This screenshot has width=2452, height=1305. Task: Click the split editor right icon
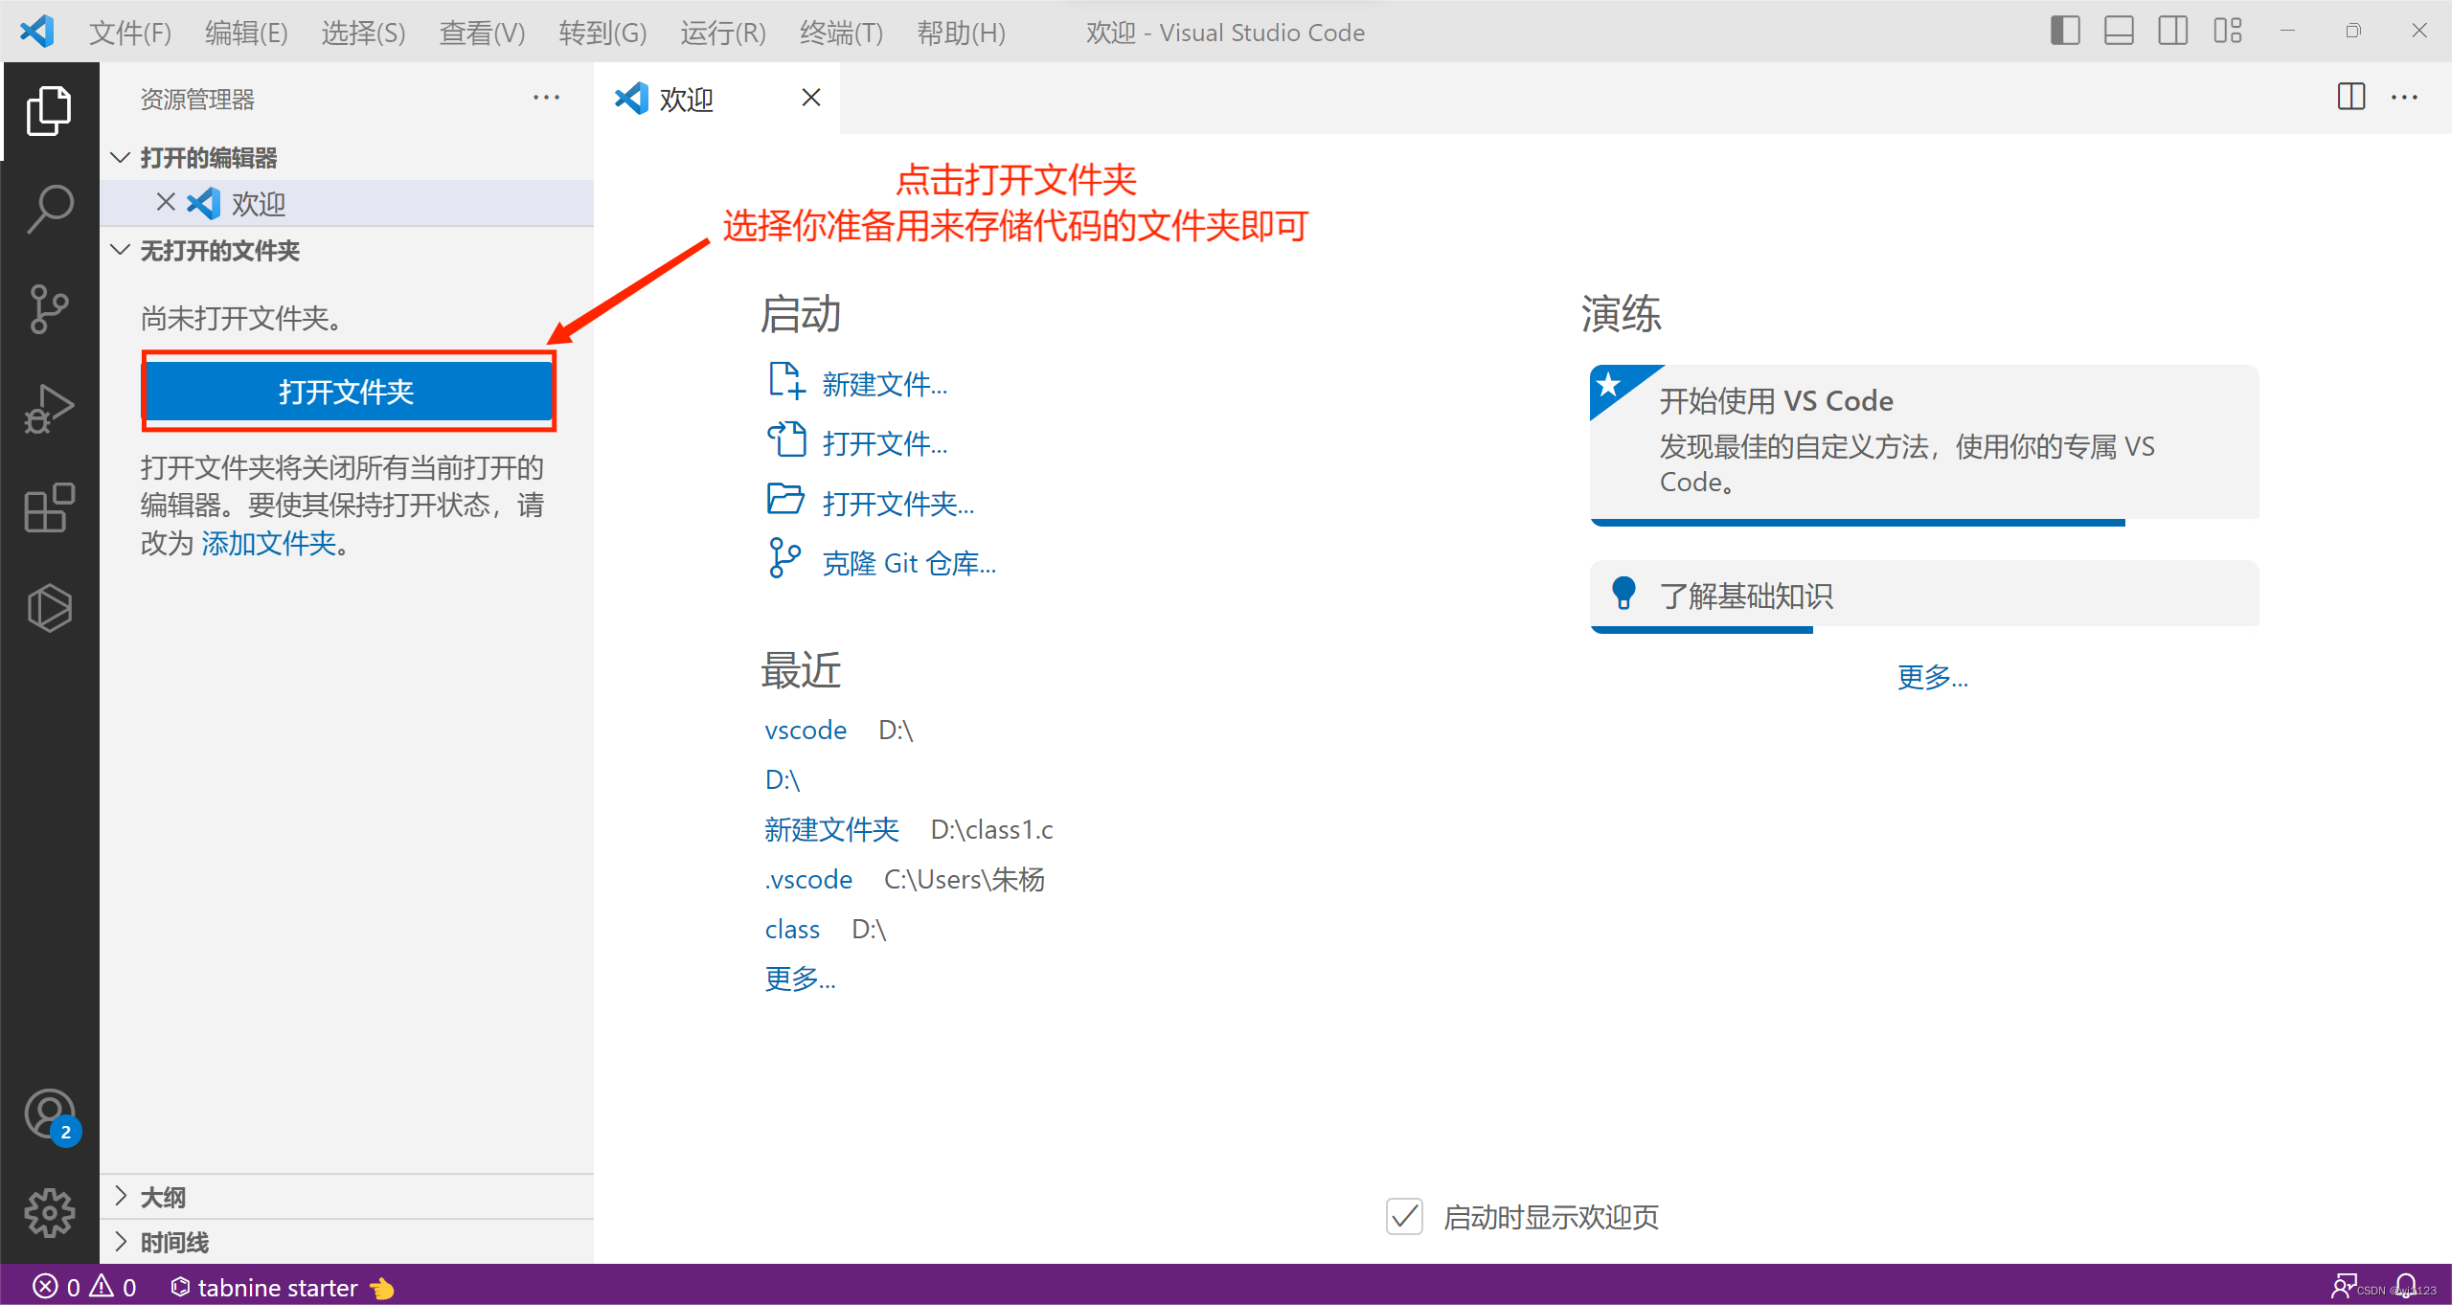(x=2350, y=98)
